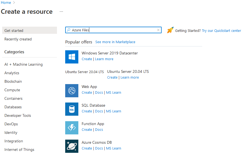Open See more in Marketplace
This screenshot has width=246, height=155.
[115, 42]
